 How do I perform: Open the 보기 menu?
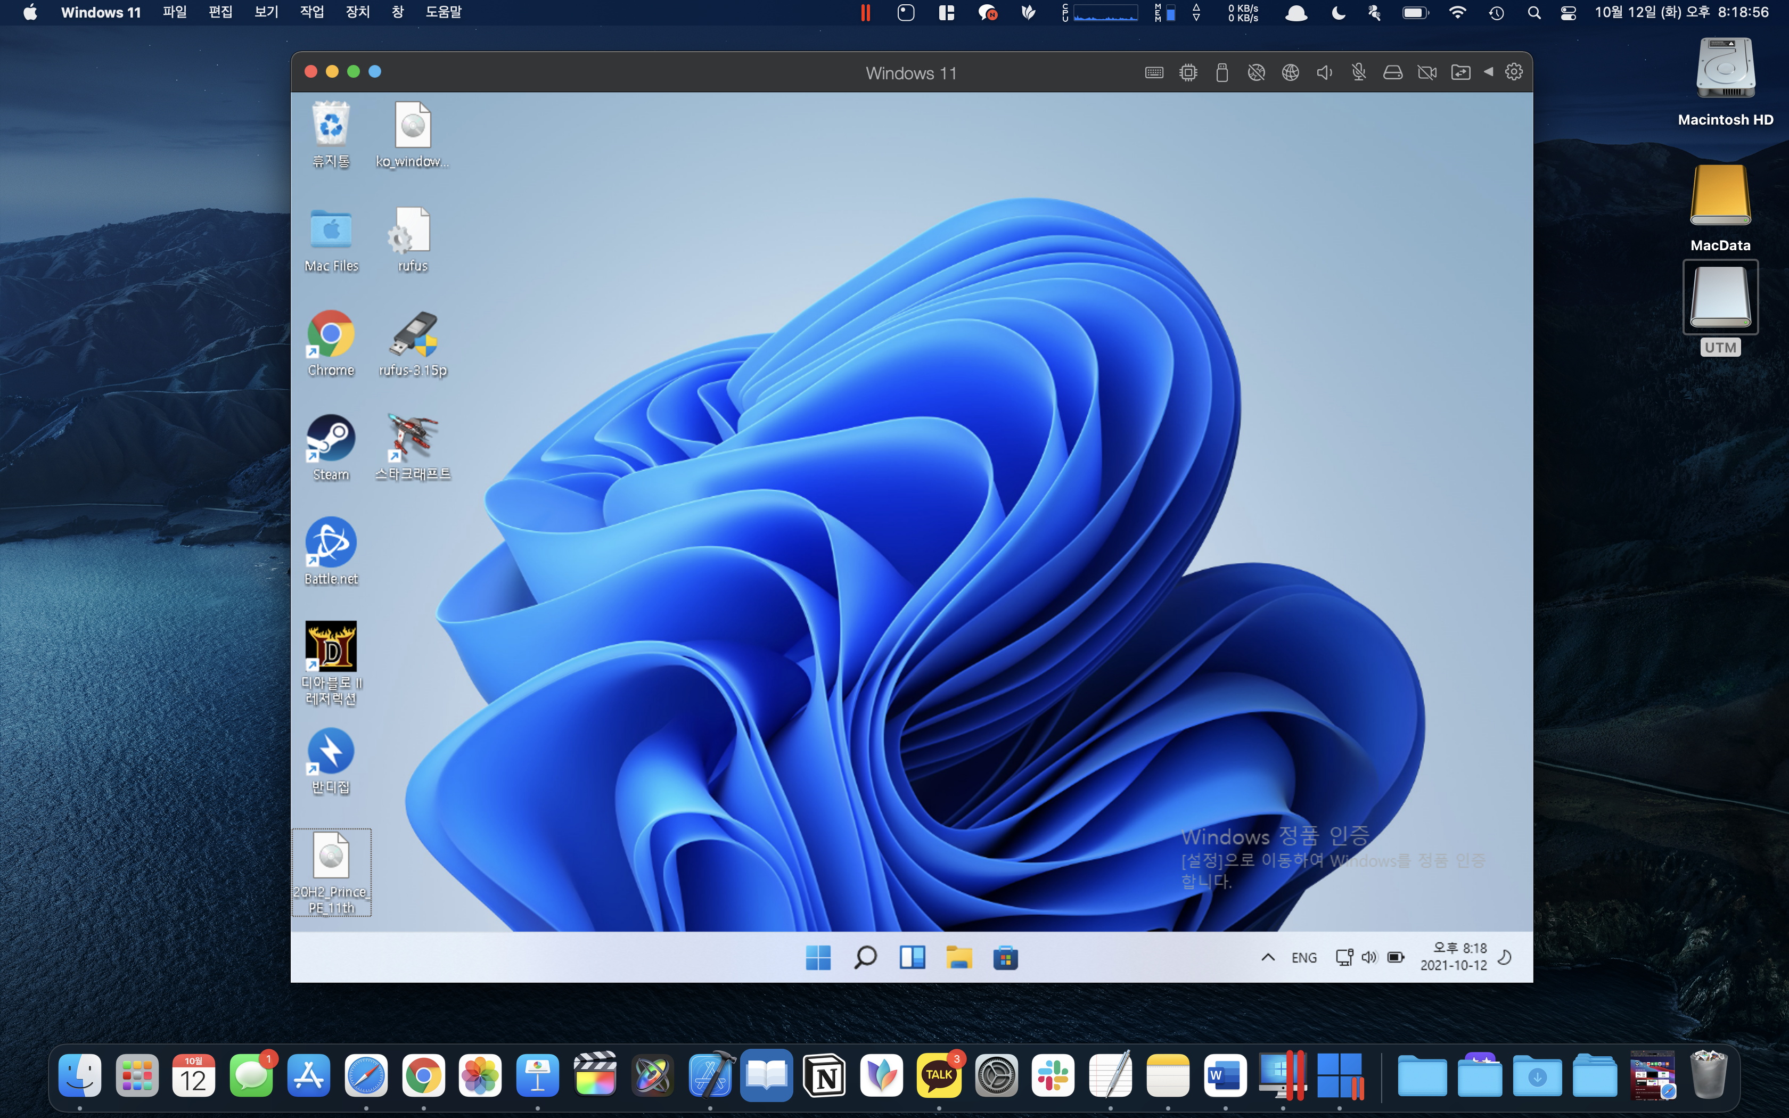click(266, 13)
